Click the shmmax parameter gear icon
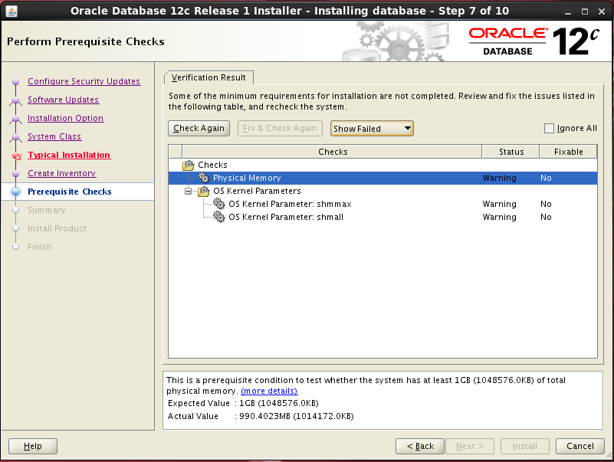Screen dimensions: 614x462 pos(219,204)
